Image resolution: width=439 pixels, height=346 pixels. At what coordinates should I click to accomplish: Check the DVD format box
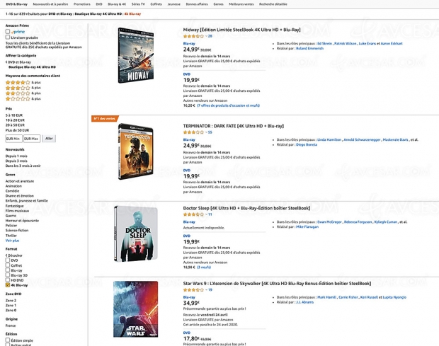(x=8, y=260)
